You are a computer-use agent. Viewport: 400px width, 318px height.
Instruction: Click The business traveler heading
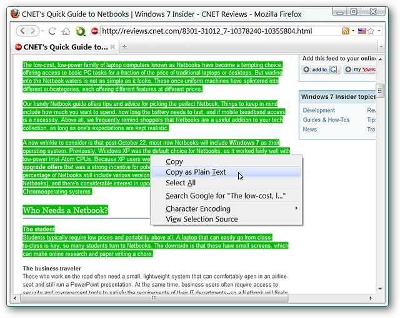[x=52, y=268]
